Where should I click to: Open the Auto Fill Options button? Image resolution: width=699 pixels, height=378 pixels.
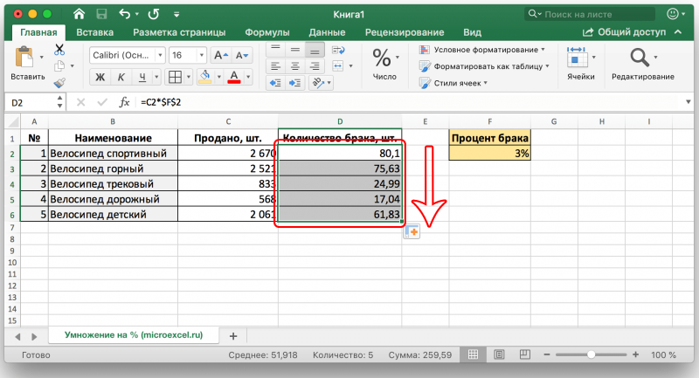coord(412,231)
